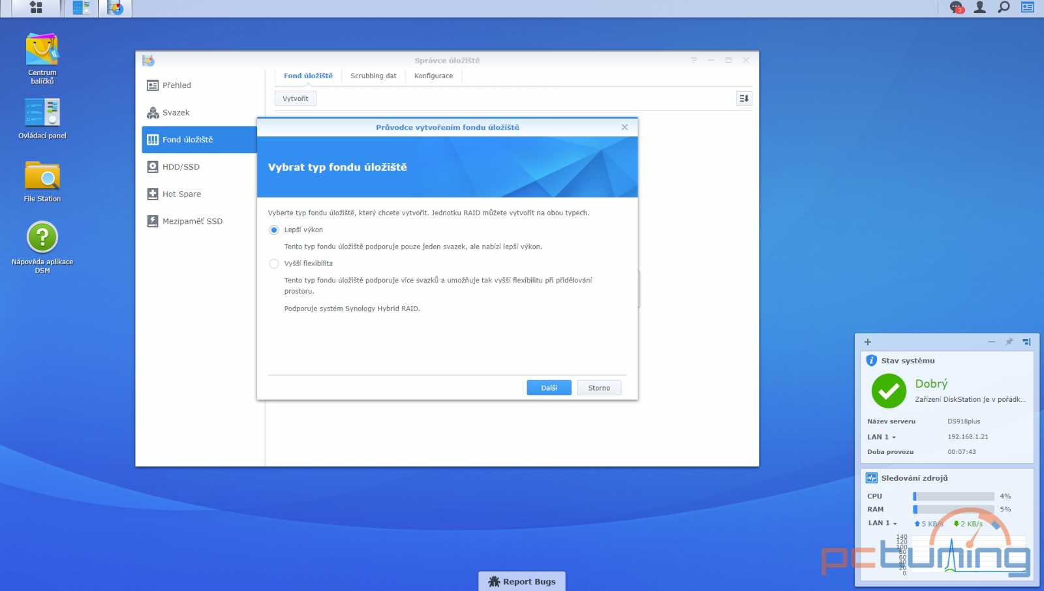Screen dimensions: 1044x591
Task: Add a widget with the plus icon
Action: (x=868, y=342)
